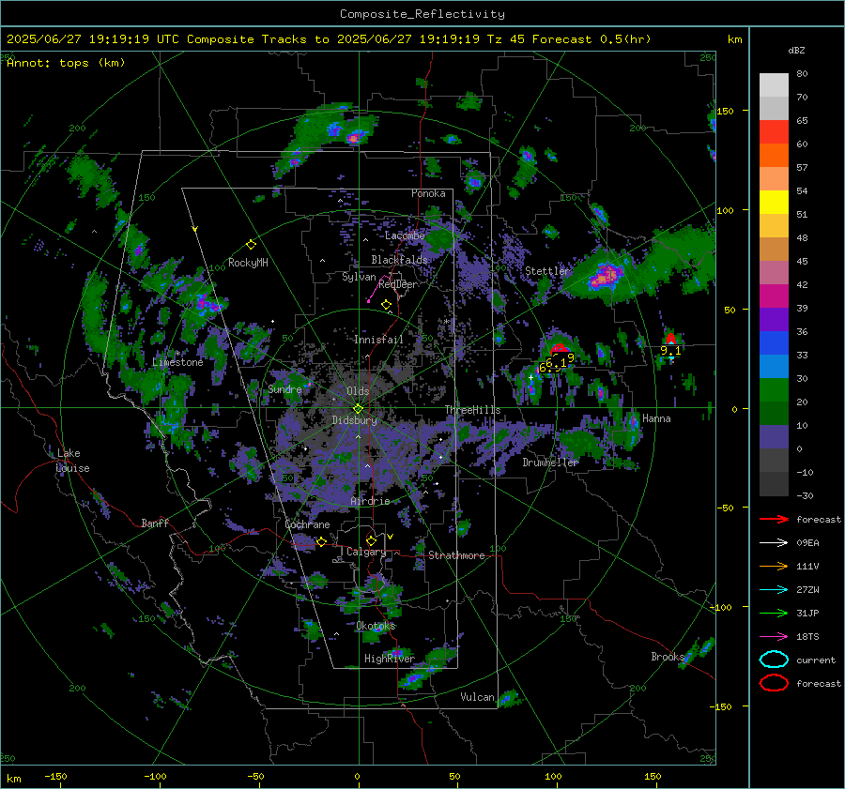The width and height of the screenshot is (845, 789).
Task: Click the red forecast ellipse legend icon
Action: coord(774,683)
